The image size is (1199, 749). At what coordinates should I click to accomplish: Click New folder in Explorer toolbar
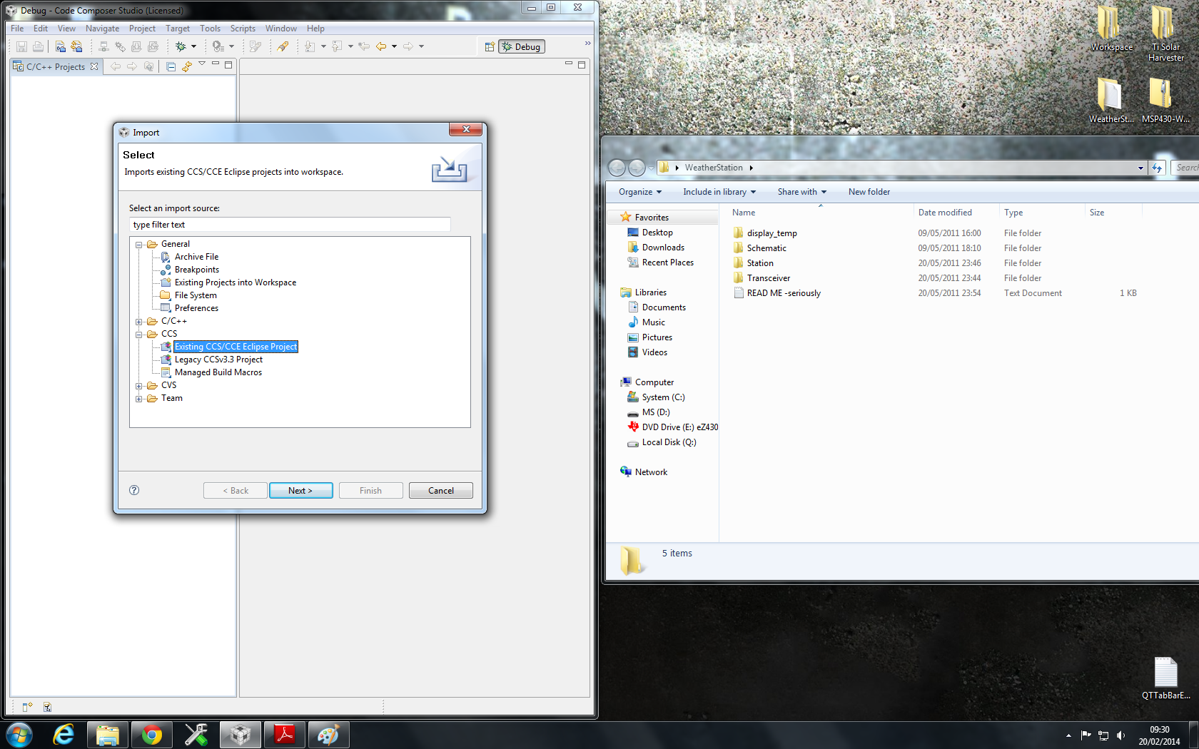coord(869,192)
